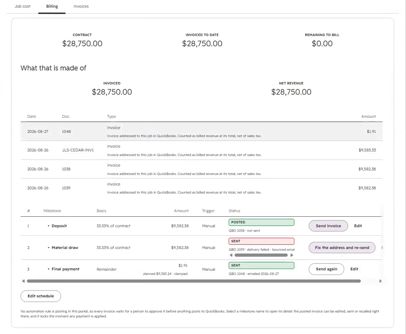The width and height of the screenshot is (406, 334).
Task: Click the 'What that is made of' heading
Action: (53, 68)
